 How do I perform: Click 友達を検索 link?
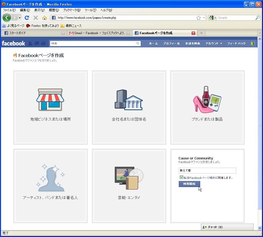click(x=193, y=43)
